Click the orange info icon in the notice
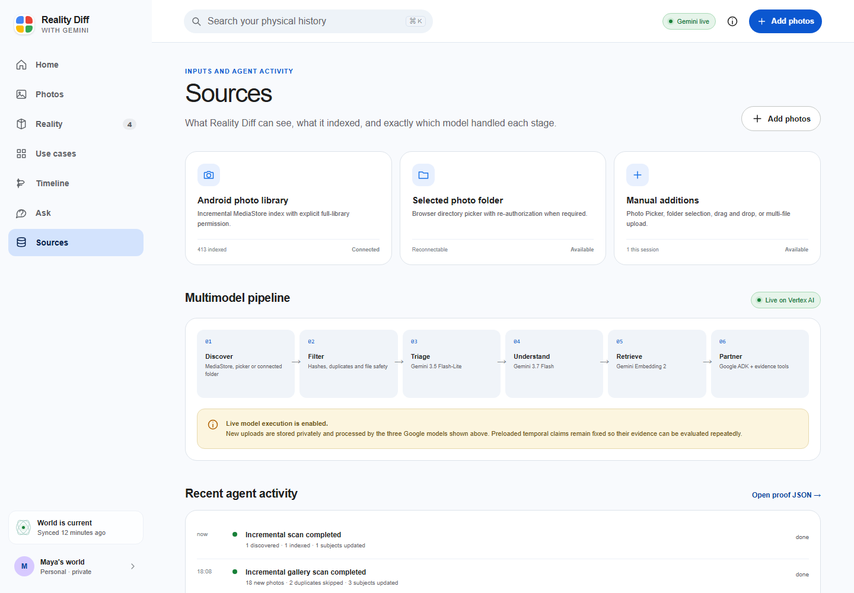The width and height of the screenshot is (854, 593). (x=213, y=425)
